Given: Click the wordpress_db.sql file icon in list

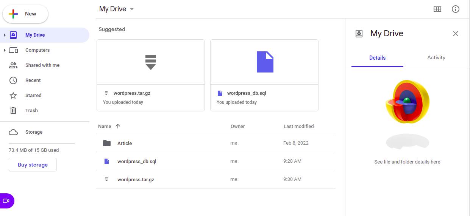Looking at the screenshot, I should coord(107,161).
